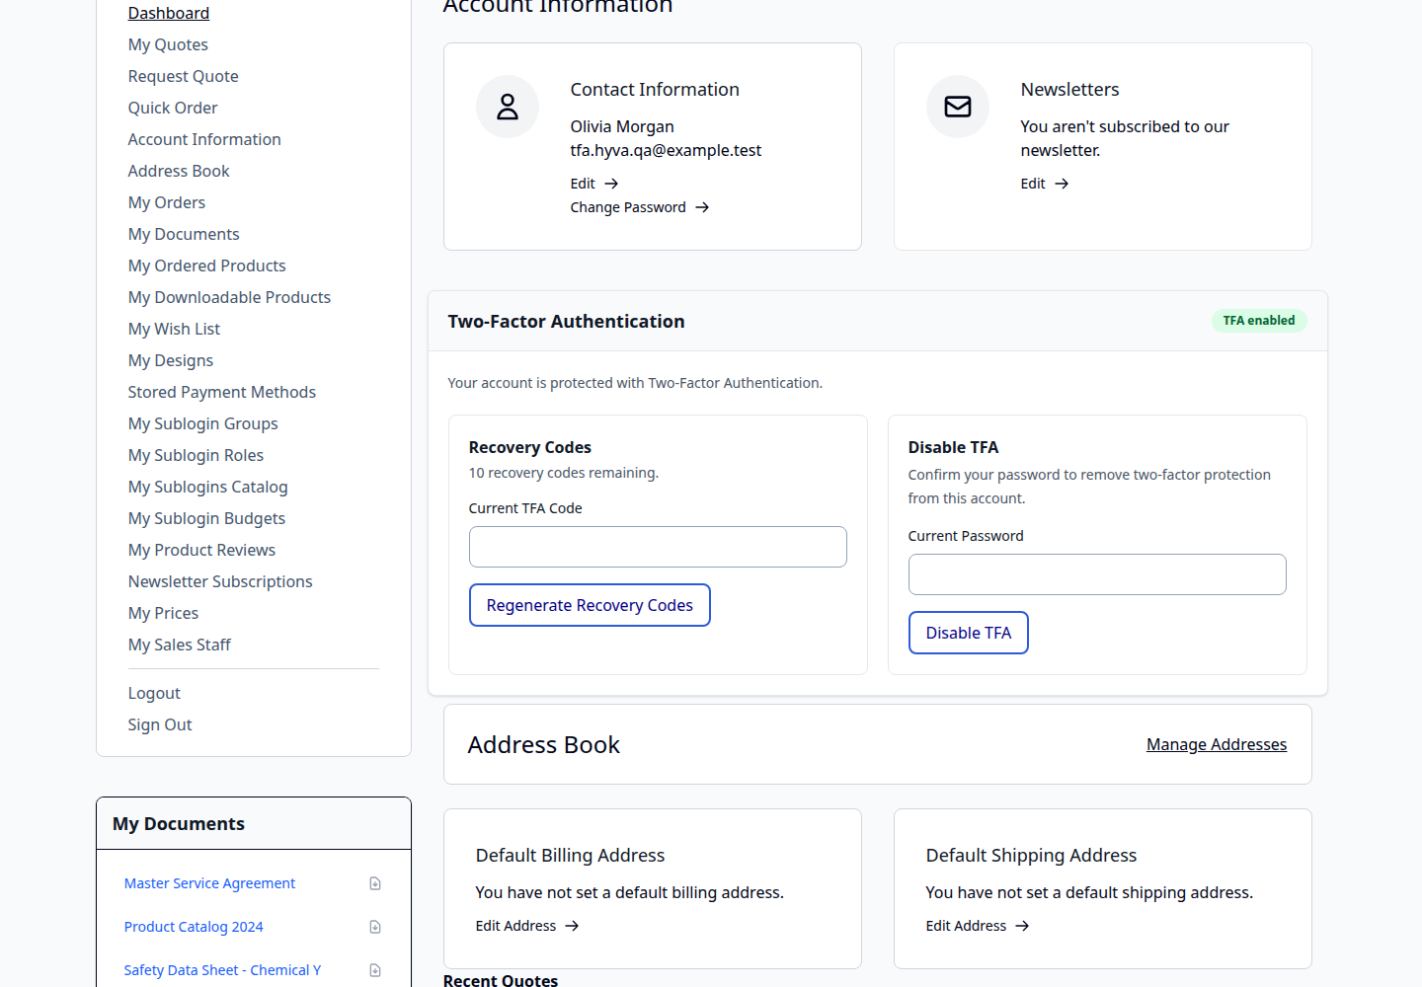Viewport: 1422px width, 987px height.
Task: View My Ordered Products
Action: (x=207, y=266)
